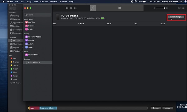Open the Help menu
The height and width of the screenshot is (112, 187).
(x=71, y=2)
